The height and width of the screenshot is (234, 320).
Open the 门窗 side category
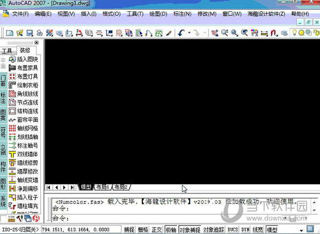coord(3,81)
